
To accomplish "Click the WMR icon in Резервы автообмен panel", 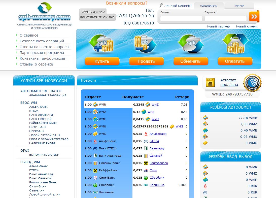I will pos(205,117).
